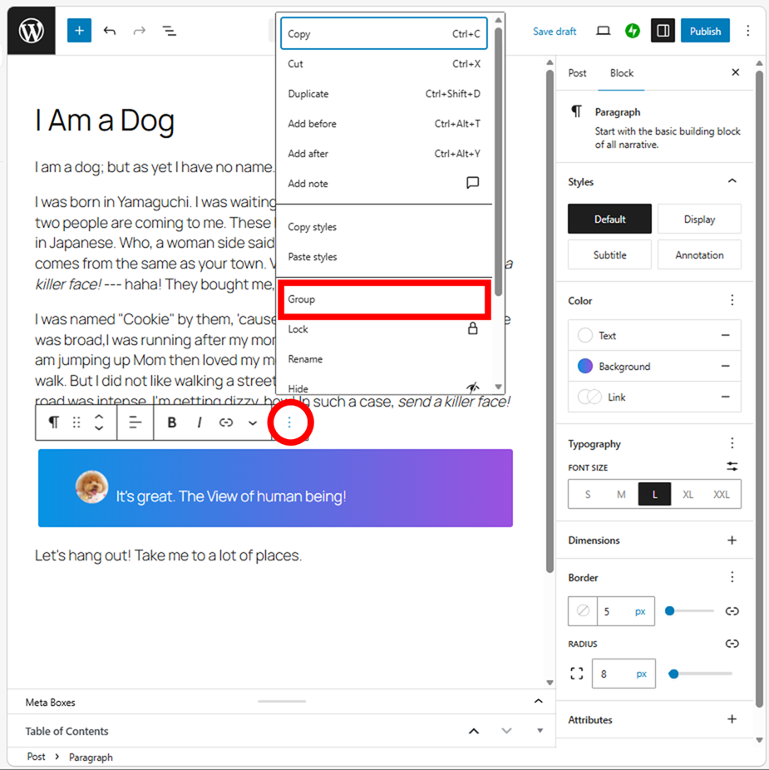This screenshot has height=770, width=769.
Task: Expand the Attributes panel
Action: tap(732, 719)
